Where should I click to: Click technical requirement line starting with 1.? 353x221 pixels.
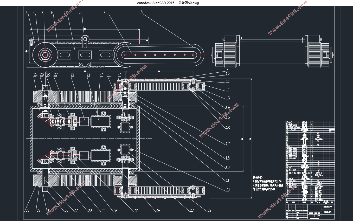tap(267, 181)
